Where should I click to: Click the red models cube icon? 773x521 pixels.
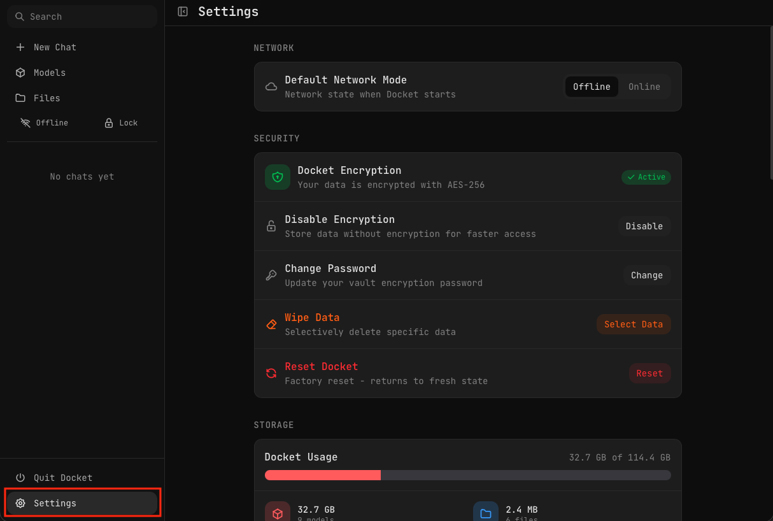point(277,513)
